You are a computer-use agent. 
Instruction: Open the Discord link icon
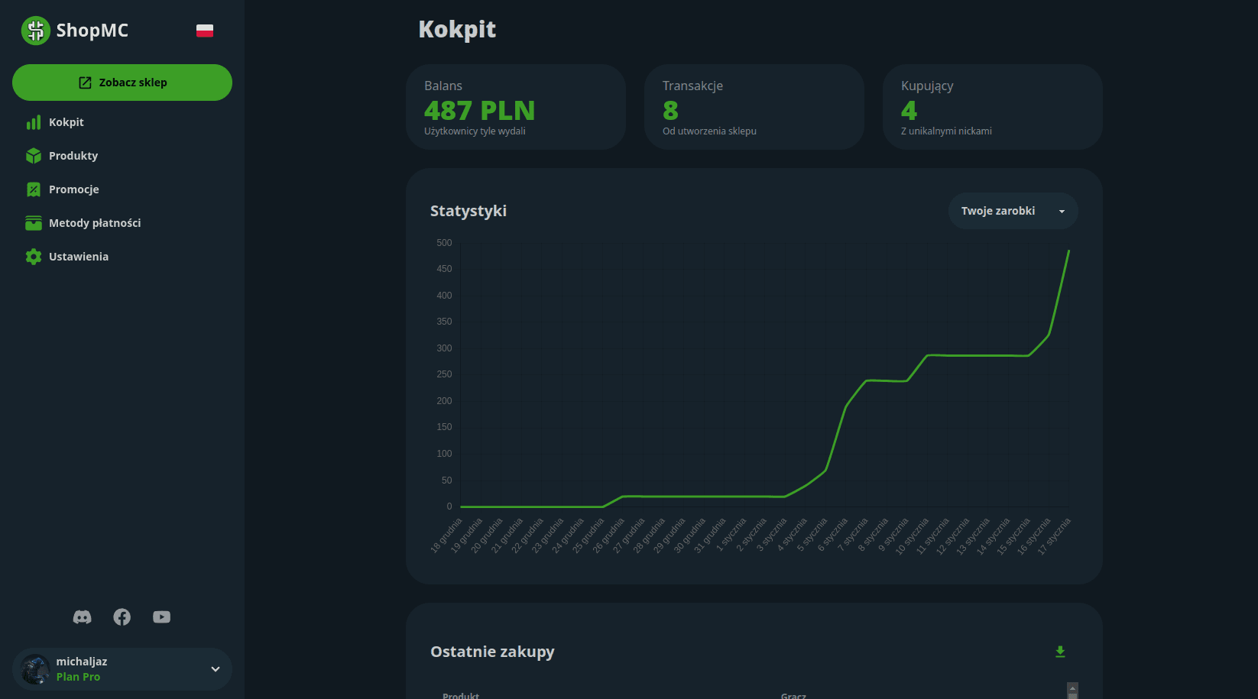point(82,617)
